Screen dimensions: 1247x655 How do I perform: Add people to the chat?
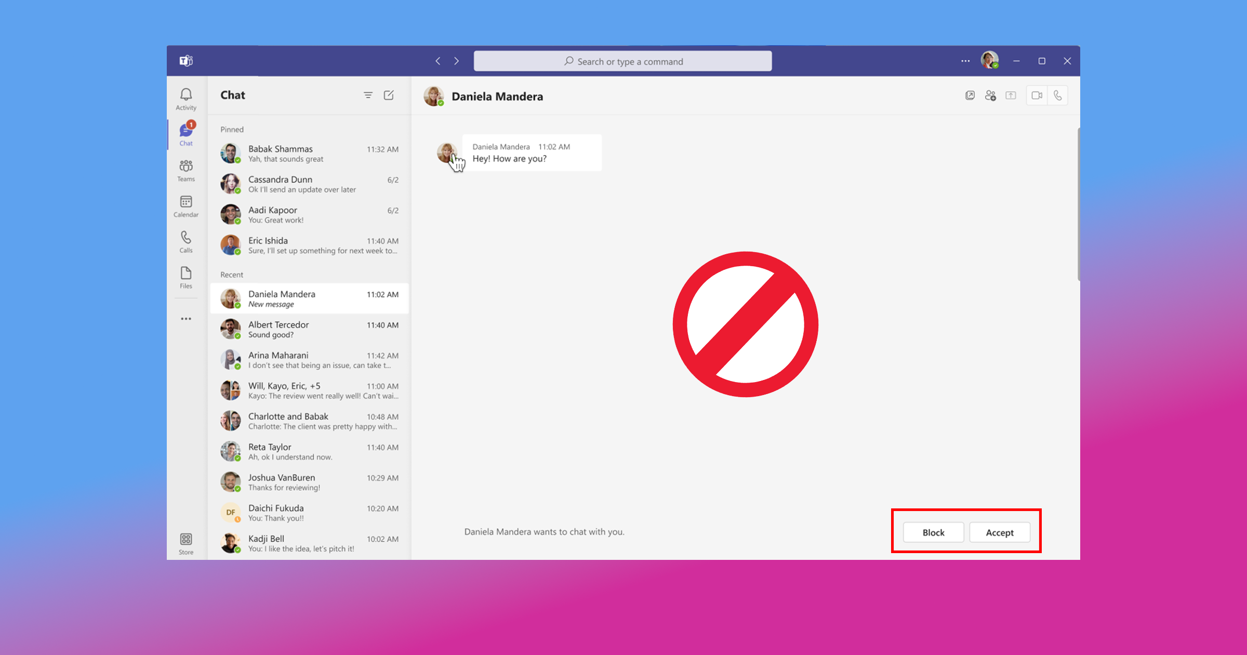[990, 96]
